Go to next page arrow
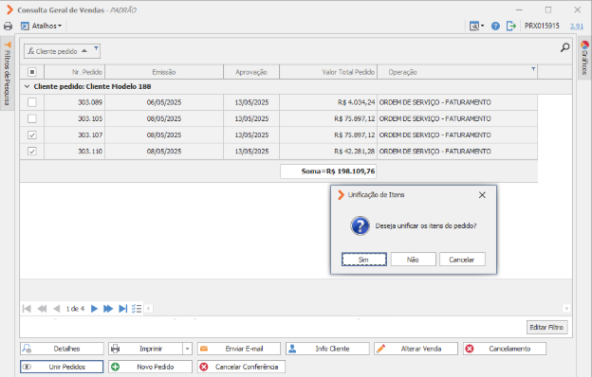Image resolution: width=592 pixels, height=377 pixels. pos(94,309)
